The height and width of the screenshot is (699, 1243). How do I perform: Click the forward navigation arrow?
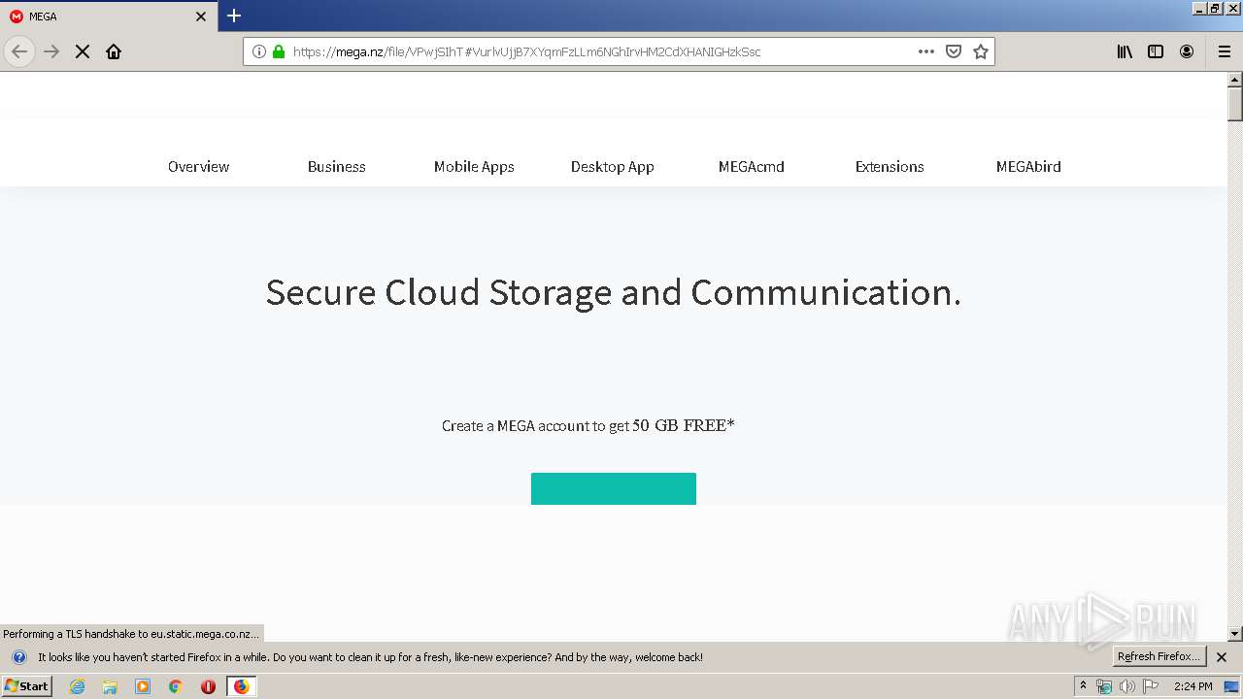point(51,51)
